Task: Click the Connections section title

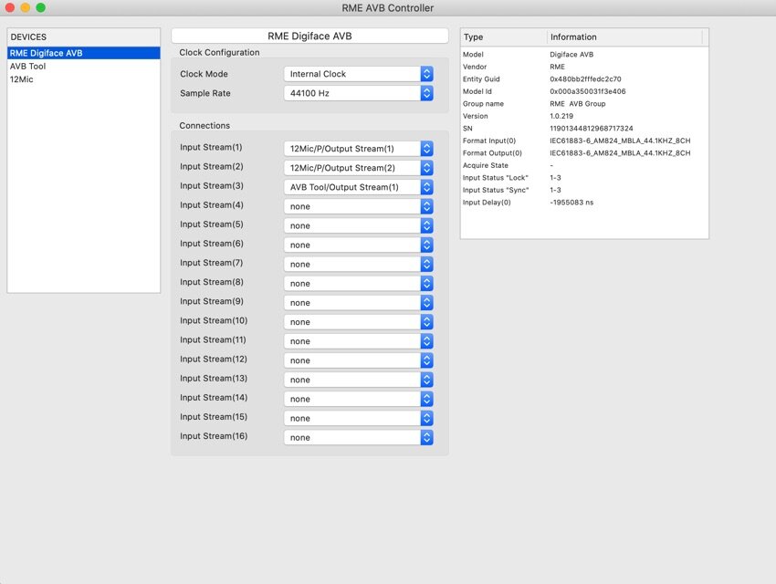Action: pos(204,126)
